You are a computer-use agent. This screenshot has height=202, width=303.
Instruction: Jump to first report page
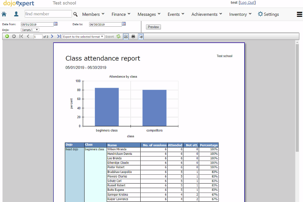(21, 36)
